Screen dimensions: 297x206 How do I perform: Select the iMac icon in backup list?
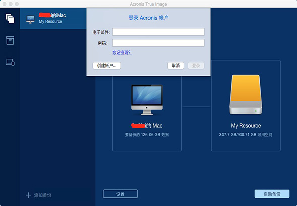30,20
